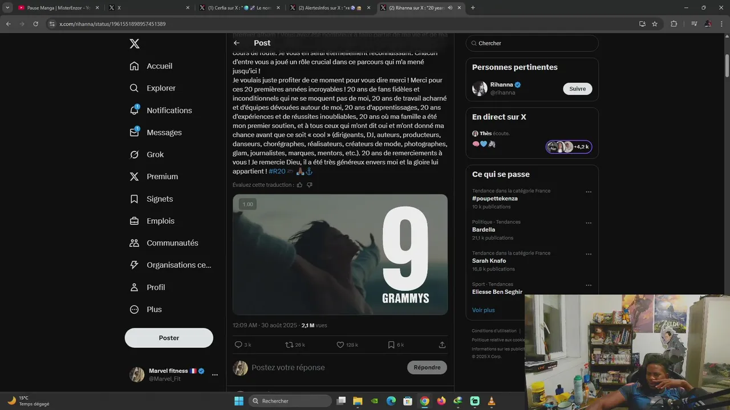Rate the translation with thumbs down
This screenshot has width=730, height=410.
[310, 185]
